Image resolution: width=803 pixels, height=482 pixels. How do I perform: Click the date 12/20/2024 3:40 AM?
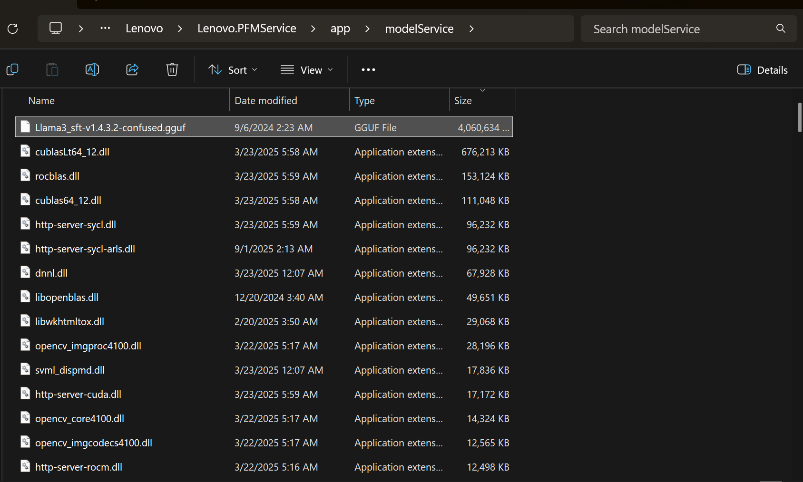pyautogui.click(x=279, y=297)
